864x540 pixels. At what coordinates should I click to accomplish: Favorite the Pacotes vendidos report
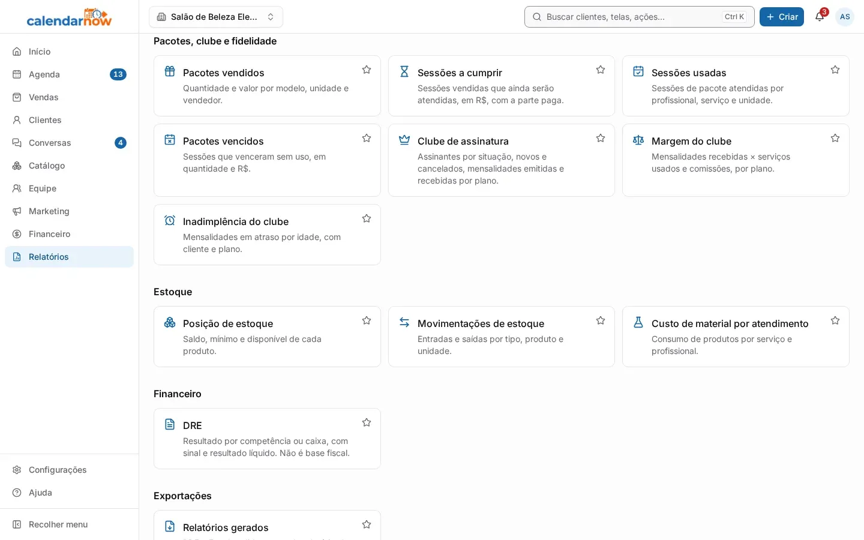click(367, 70)
